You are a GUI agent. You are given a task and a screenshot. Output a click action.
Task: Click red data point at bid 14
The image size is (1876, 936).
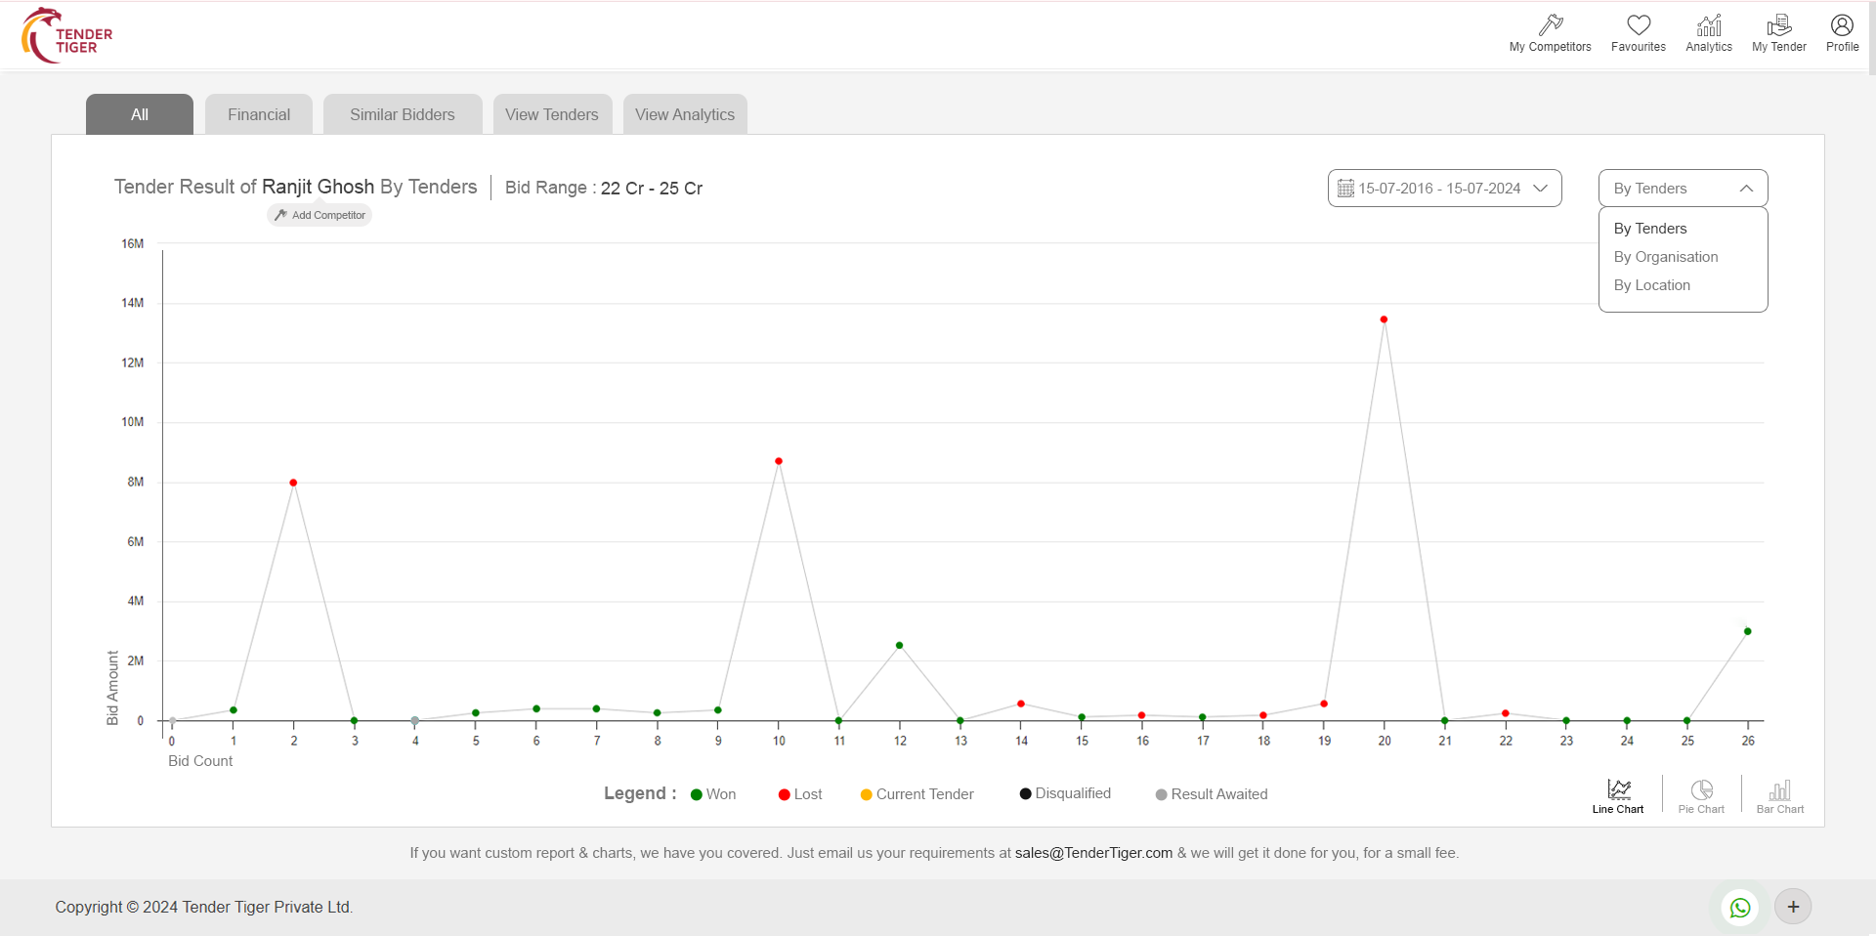pos(1021,703)
